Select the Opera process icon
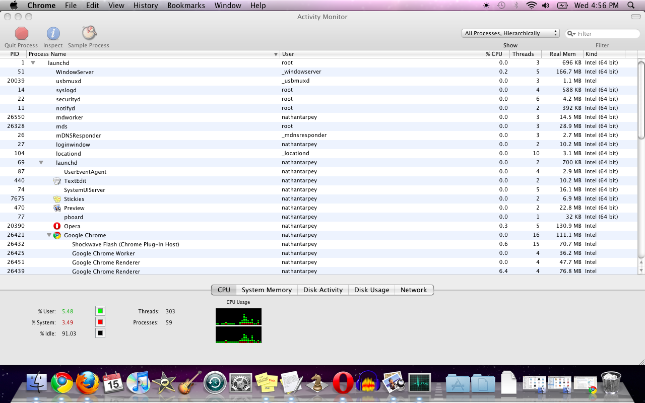The width and height of the screenshot is (645, 403). pyautogui.click(x=57, y=226)
